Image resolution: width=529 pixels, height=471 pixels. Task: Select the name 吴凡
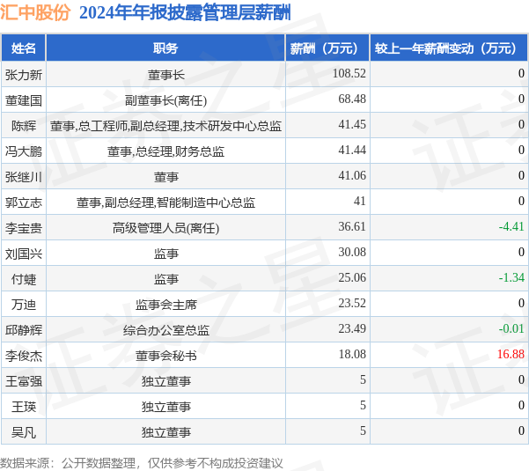click(24, 432)
